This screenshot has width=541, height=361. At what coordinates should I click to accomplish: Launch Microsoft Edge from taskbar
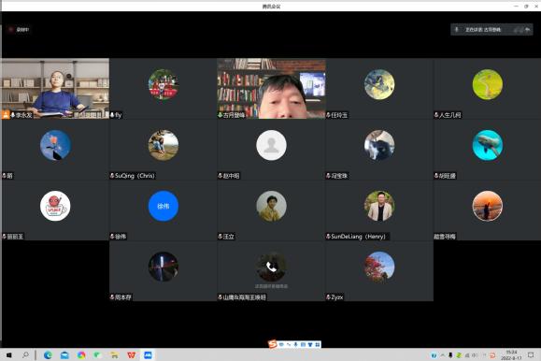(x=48, y=354)
